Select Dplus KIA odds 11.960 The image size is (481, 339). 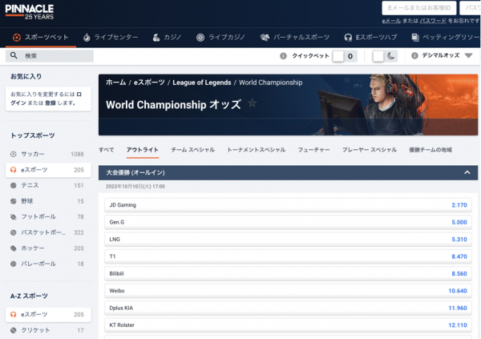288,308
